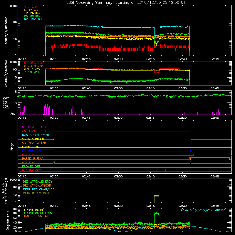Select the SC_TRANSMITTER flag label
235x235 pixels.
tap(34, 143)
